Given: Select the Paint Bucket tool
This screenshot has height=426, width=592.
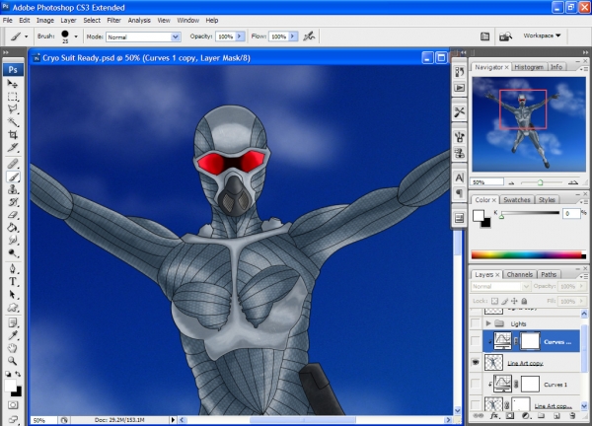Looking at the screenshot, I should [13, 228].
